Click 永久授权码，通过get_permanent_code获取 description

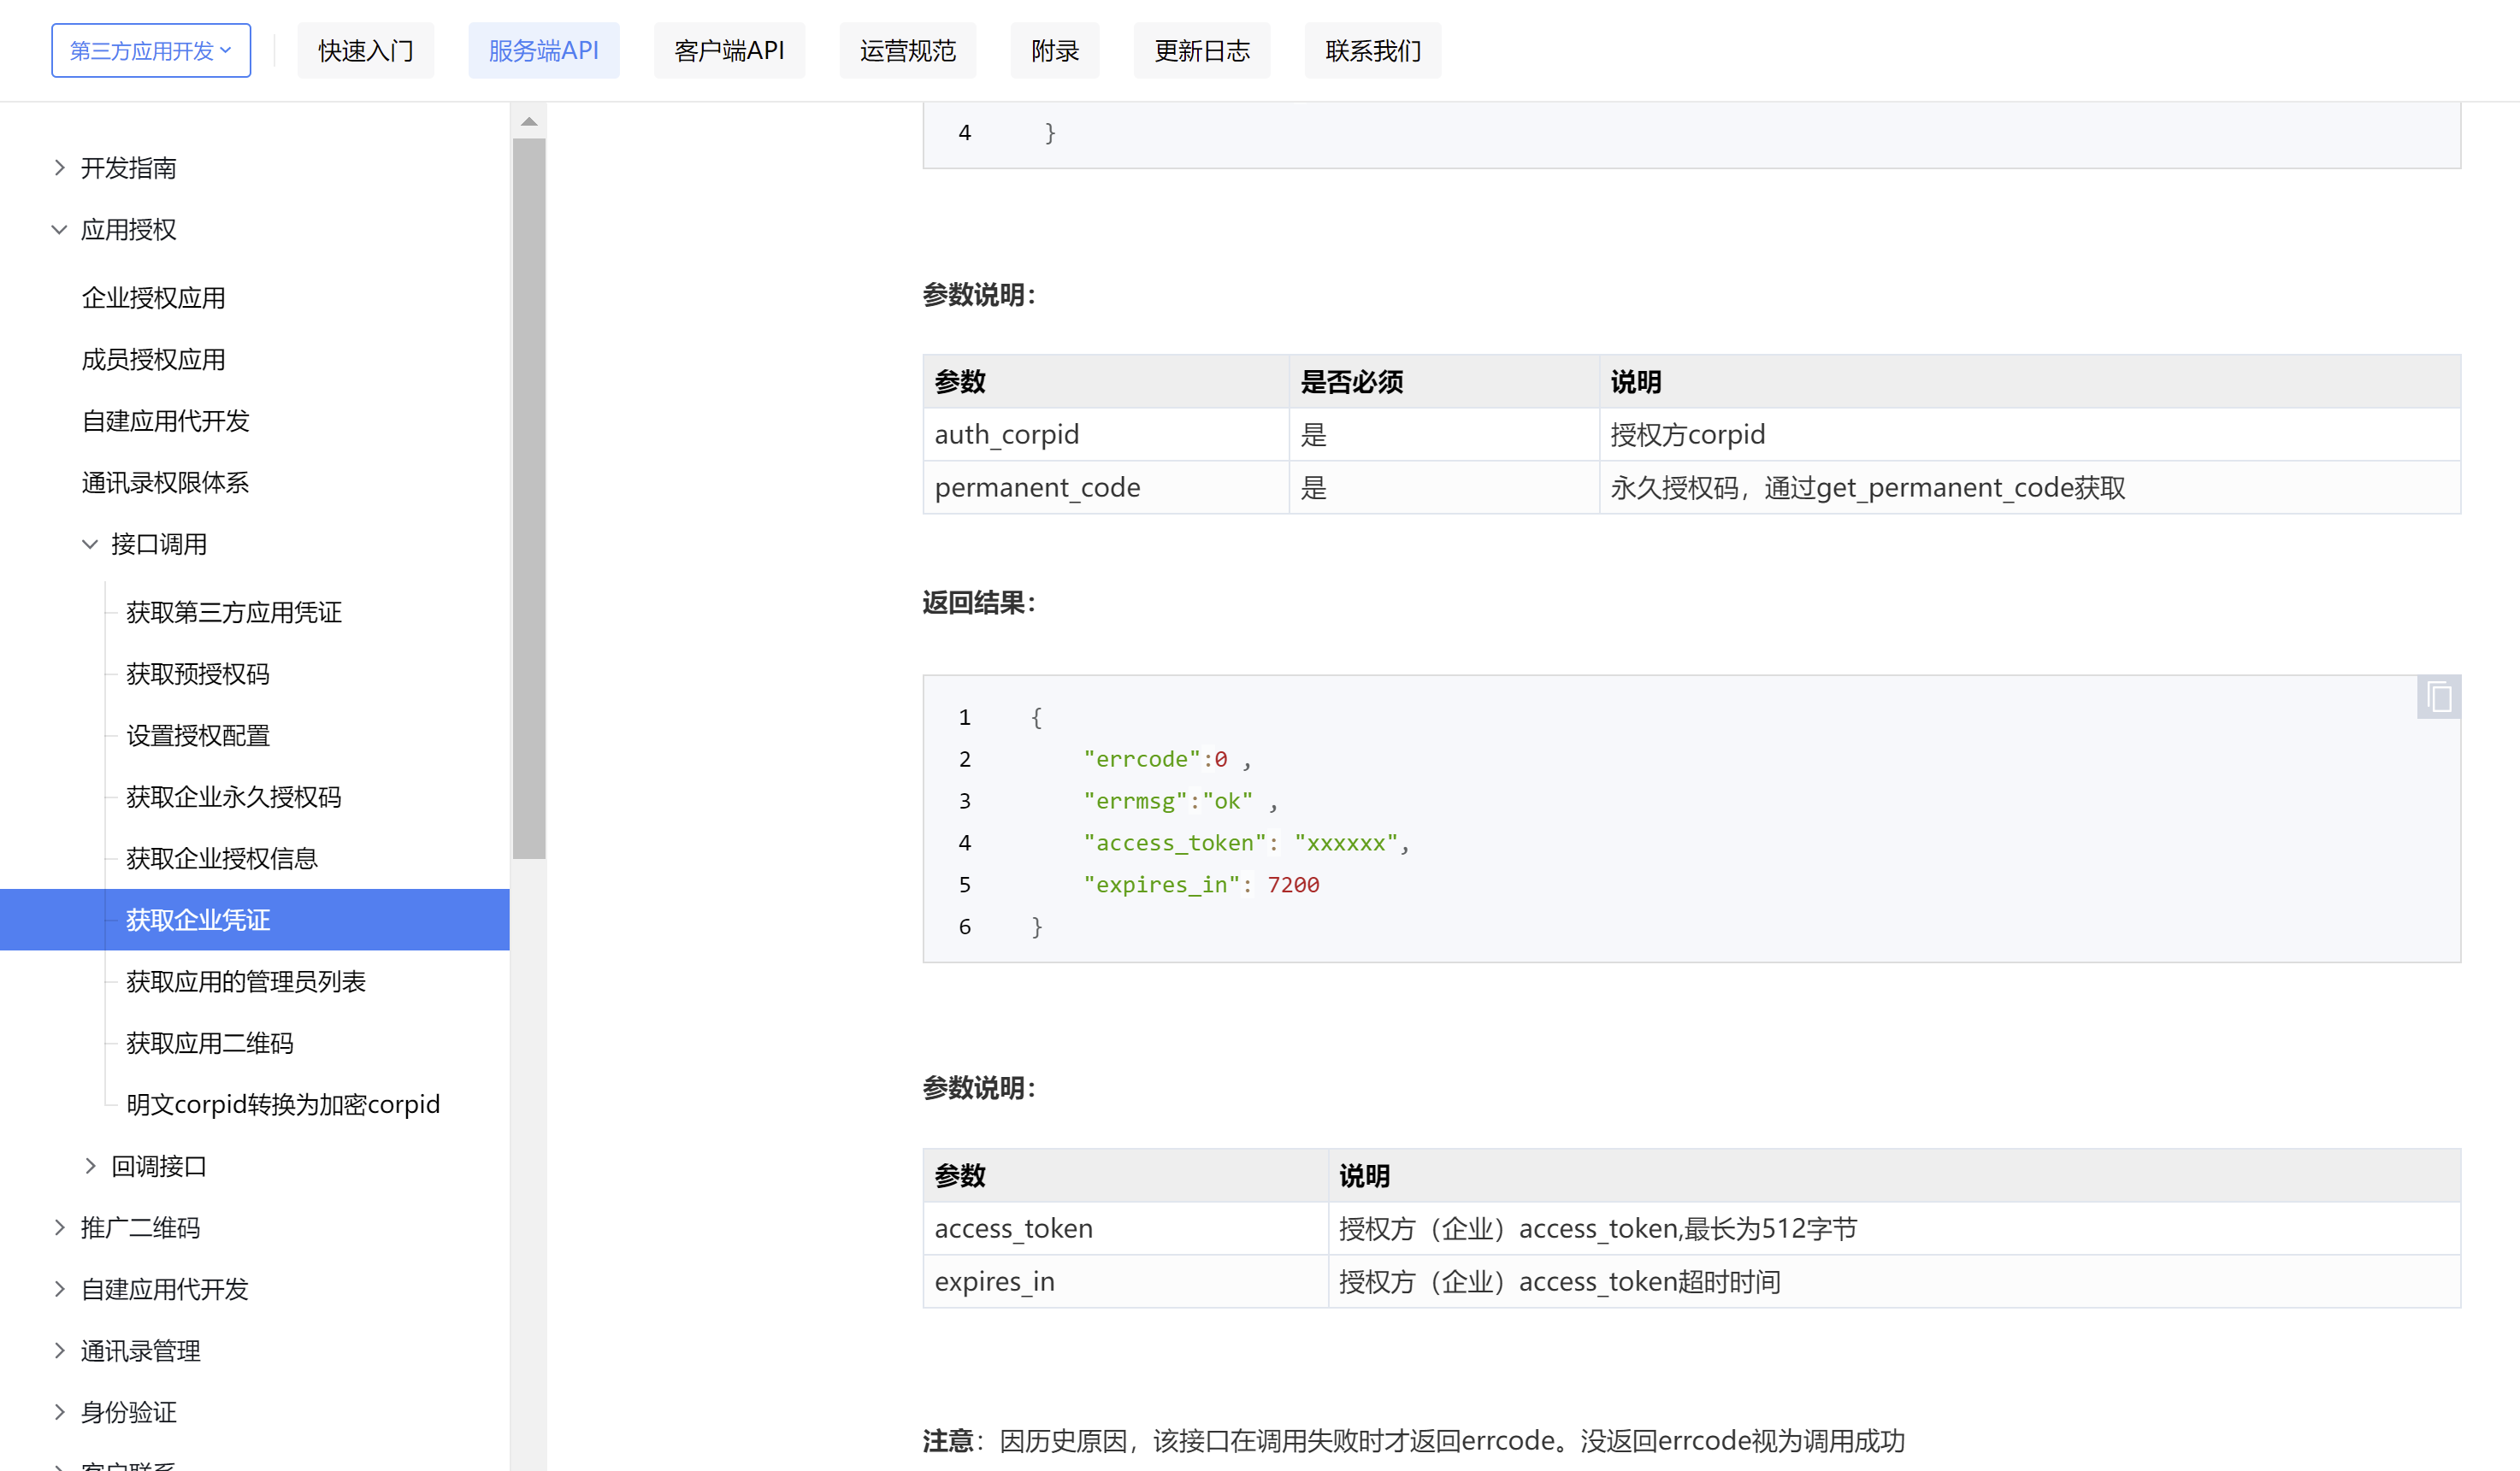click(x=2030, y=488)
